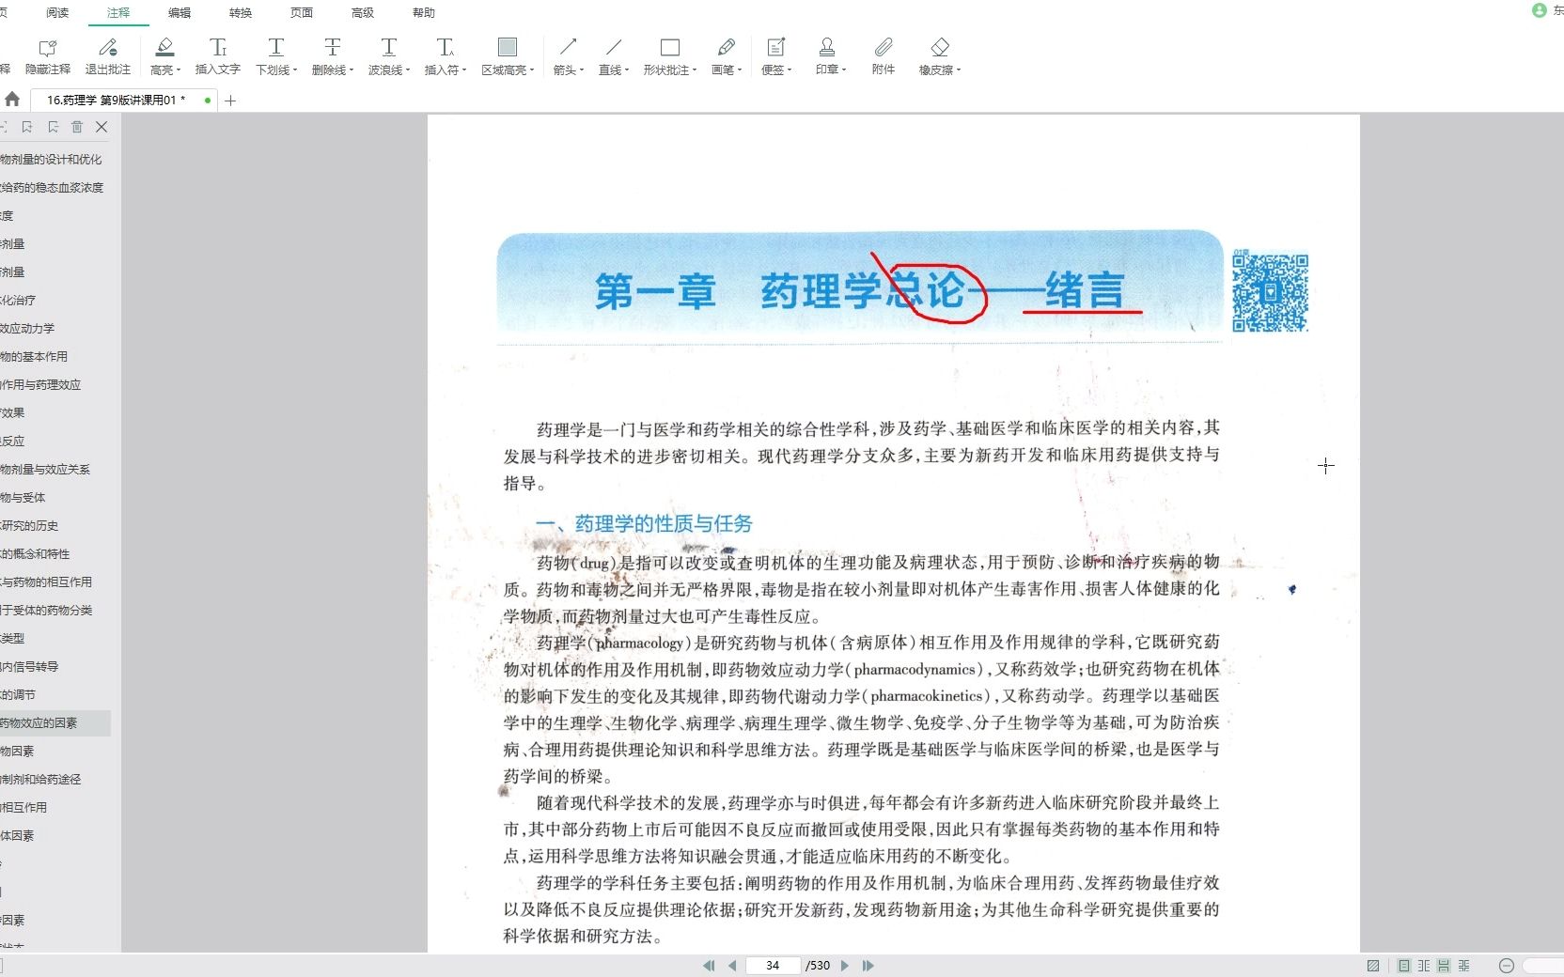Click the user avatar icon
This screenshot has width=1564, height=977.
(x=1539, y=10)
